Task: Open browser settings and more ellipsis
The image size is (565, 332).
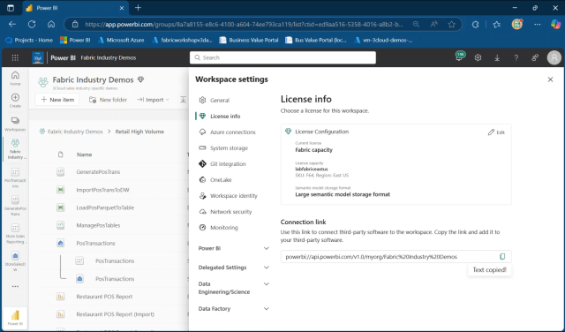Action: click(538, 24)
